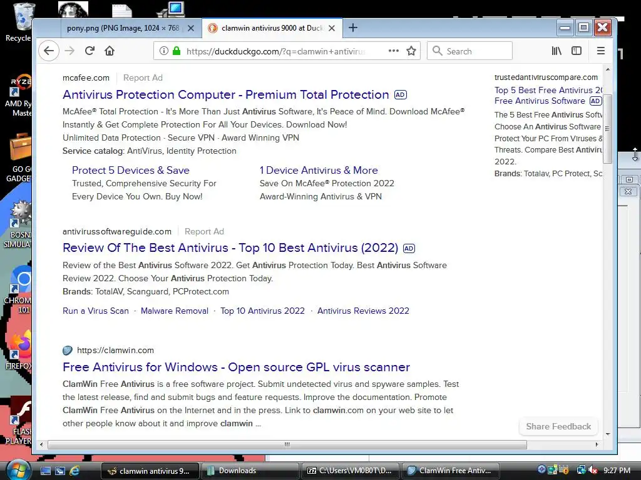Click the horizontal scroll-left arrow
Image resolution: width=641 pixels, height=480 pixels.
(41, 444)
